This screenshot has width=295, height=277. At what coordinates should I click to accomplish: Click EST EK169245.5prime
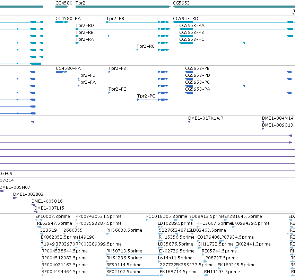tap(236, 265)
